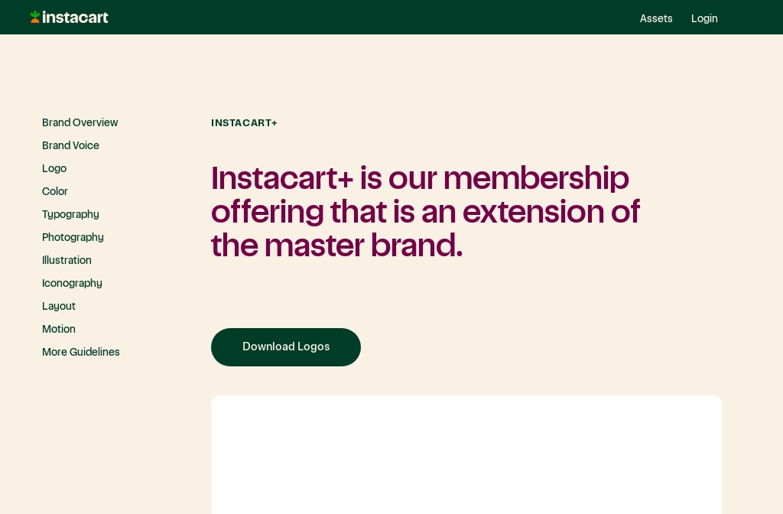Click the wordmark text in the header
This screenshot has width=783, height=514.
coord(76,17)
